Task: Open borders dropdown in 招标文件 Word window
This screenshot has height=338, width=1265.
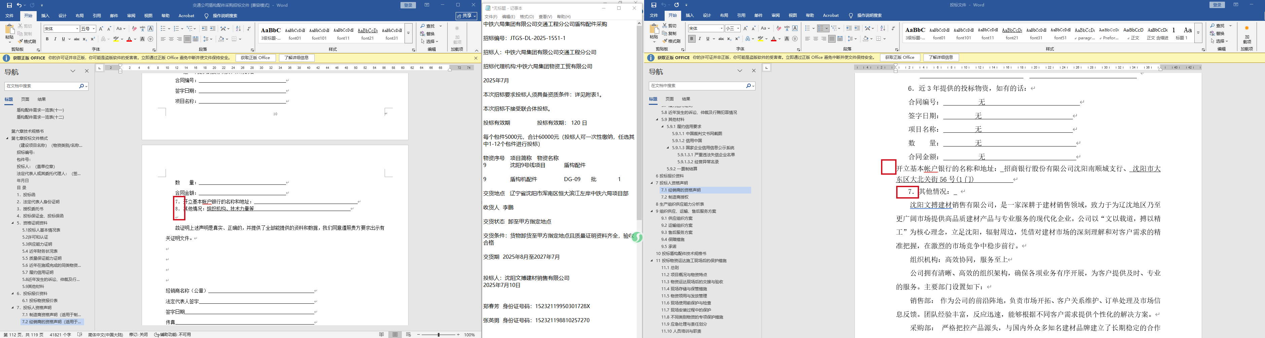Action: click(240, 39)
